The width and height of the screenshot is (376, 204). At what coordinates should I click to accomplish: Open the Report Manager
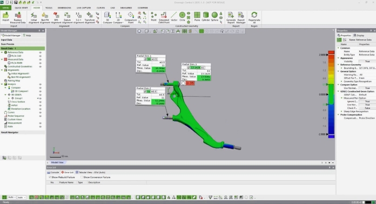coord(241,18)
